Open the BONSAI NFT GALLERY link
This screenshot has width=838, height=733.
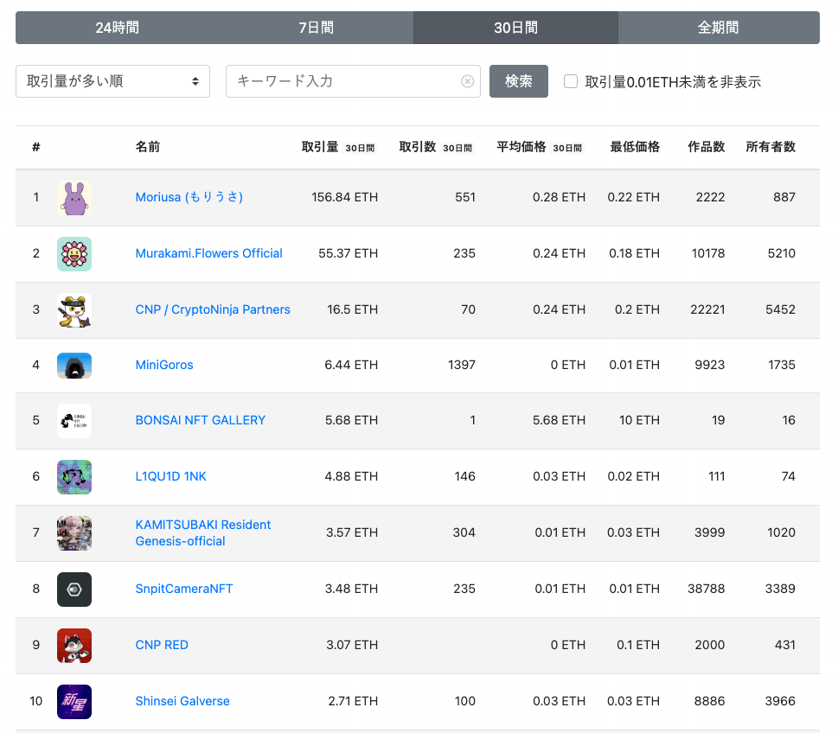click(x=201, y=420)
